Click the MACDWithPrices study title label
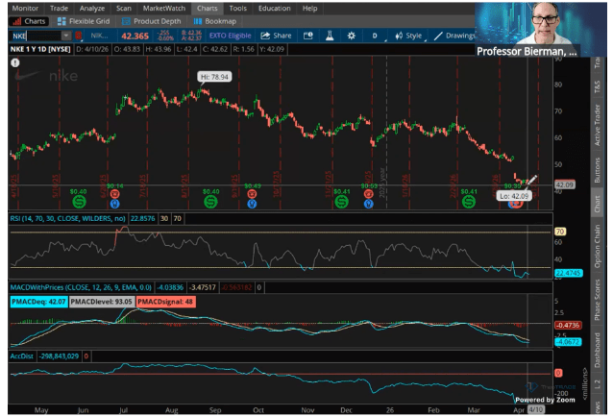The image size is (613, 417). pyautogui.click(x=81, y=287)
